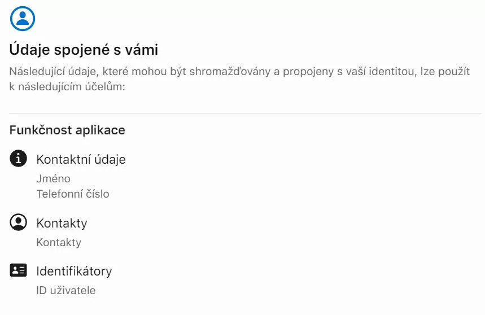Click the Funkčnost aplikace section title
This screenshot has width=485, height=315.
(x=67, y=130)
